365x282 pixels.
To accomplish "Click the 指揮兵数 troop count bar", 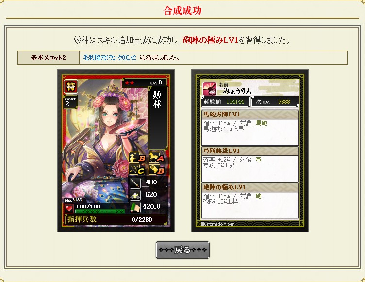I will [116, 219].
